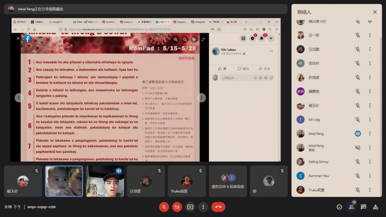Select the 汪一玫 video tile
The image size is (386, 217).
(64, 181)
